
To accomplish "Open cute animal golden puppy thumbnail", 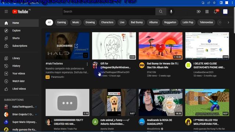I will click(114, 102).
